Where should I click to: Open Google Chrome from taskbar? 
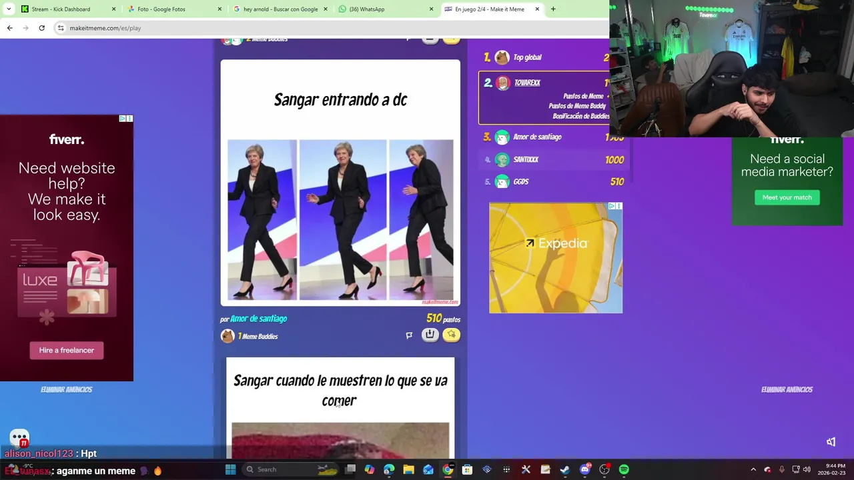tap(448, 469)
